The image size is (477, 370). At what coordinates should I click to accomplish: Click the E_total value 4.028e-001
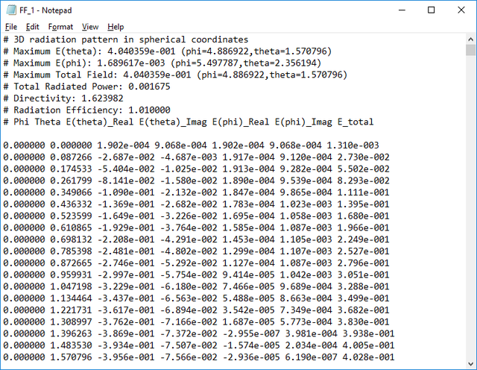pos(368,357)
